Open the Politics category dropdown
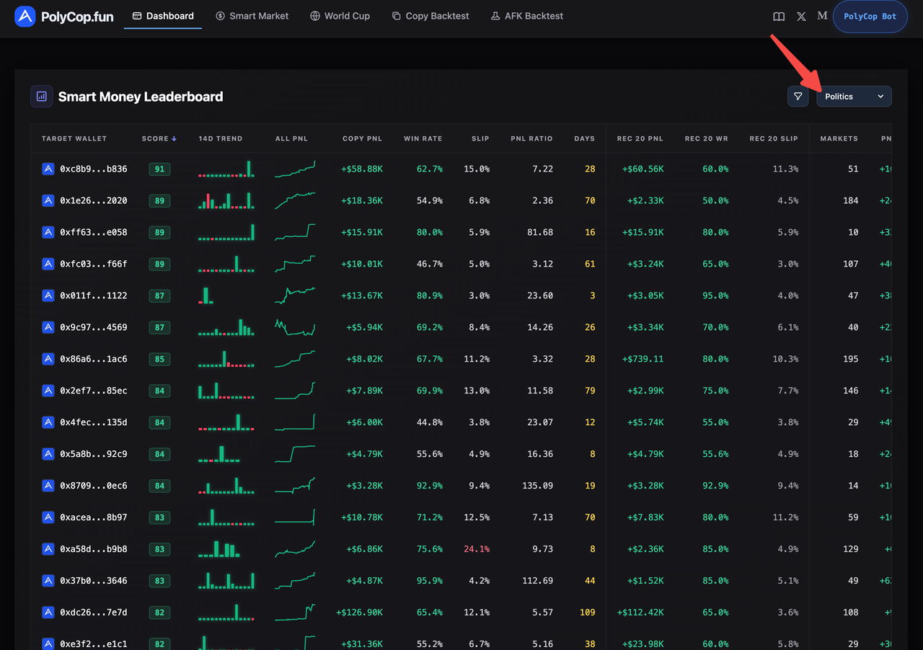This screenshot has height=650, width=923. coord(854,97)
